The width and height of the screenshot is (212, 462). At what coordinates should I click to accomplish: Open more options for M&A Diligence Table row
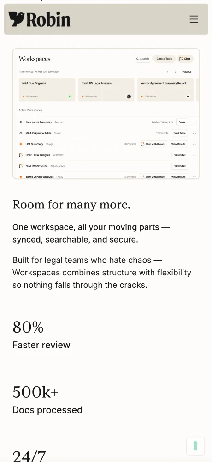coord(194,133)
